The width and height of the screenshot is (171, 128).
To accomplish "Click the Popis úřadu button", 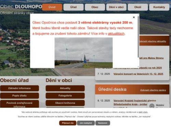I will [19, 96].
